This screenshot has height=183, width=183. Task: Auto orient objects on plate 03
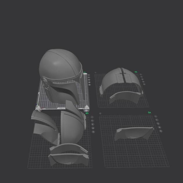(x=92, y=121)
